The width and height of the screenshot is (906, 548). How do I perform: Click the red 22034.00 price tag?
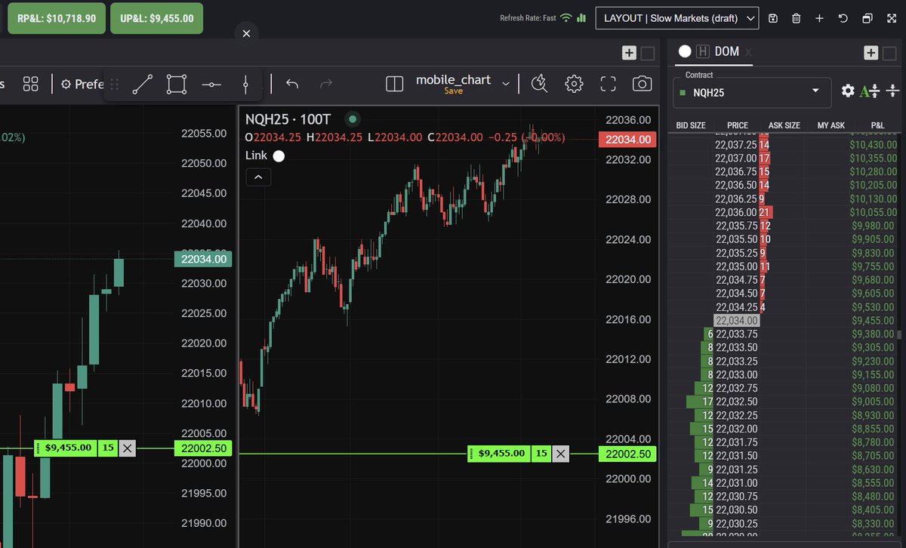627,140
